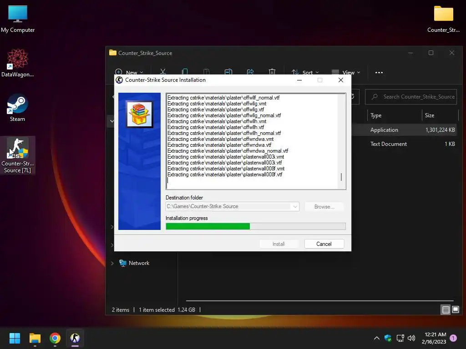Click Copy icon in Explorer toolbar
Screen dimensions: 466x349
click(185, 72)
